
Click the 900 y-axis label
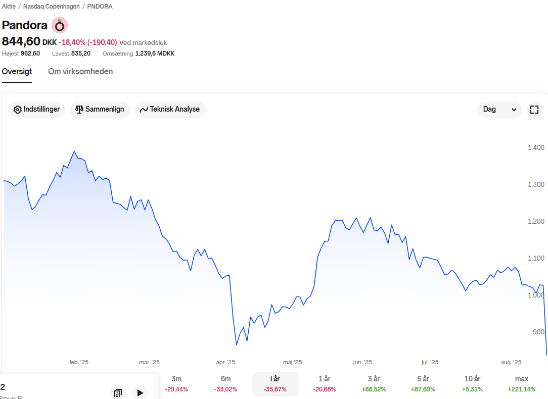(538, 332)
